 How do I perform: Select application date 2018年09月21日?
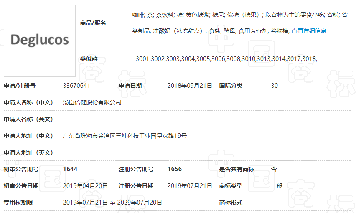pyautogui.click(x=190, y=86)
